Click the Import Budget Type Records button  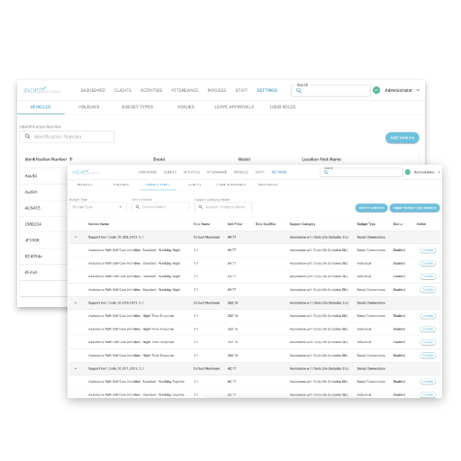pyautogui.click(x=415, y=208)
